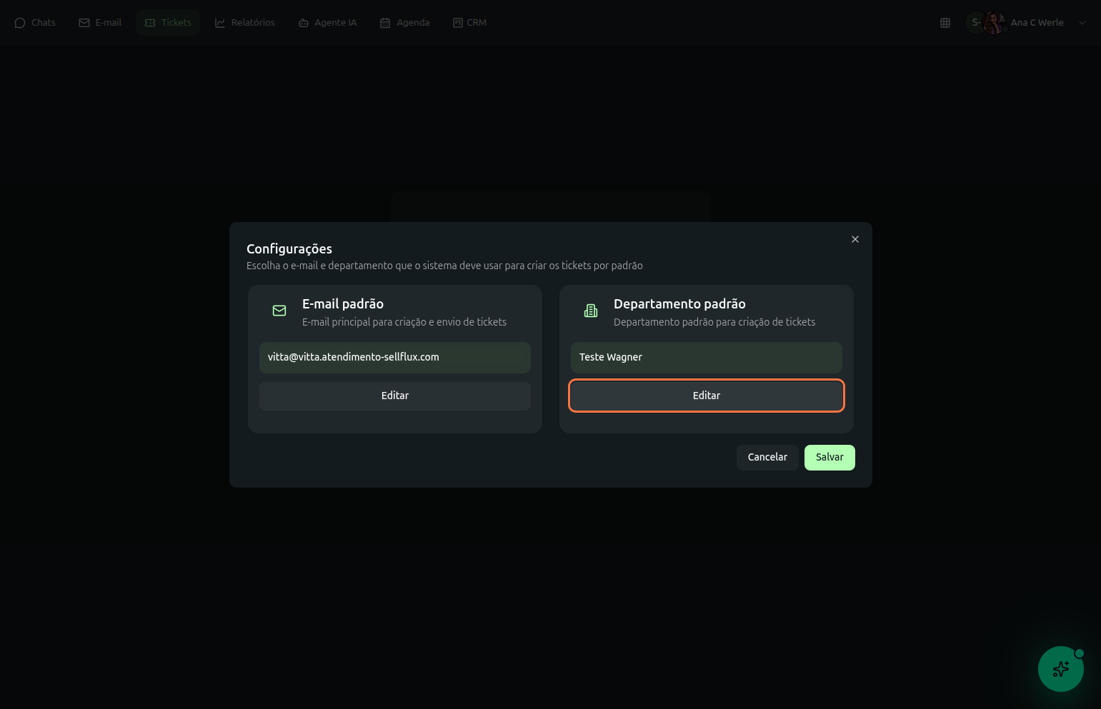Edit the default e-mail
The width and height of the screenshot is (1101, 709).
point(394,396)
